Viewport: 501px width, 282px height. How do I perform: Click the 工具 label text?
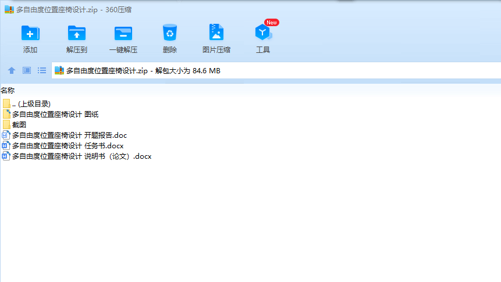click(x=263, y=50)
